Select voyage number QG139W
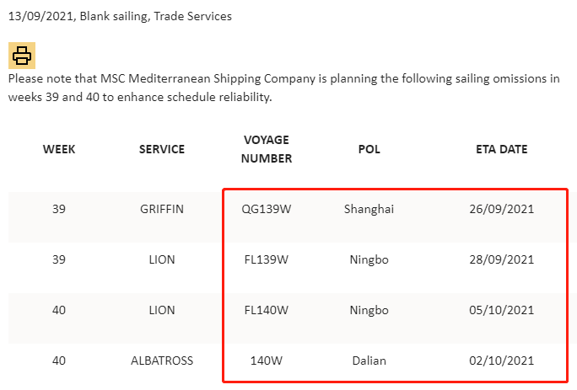 [x=267, y=209]
